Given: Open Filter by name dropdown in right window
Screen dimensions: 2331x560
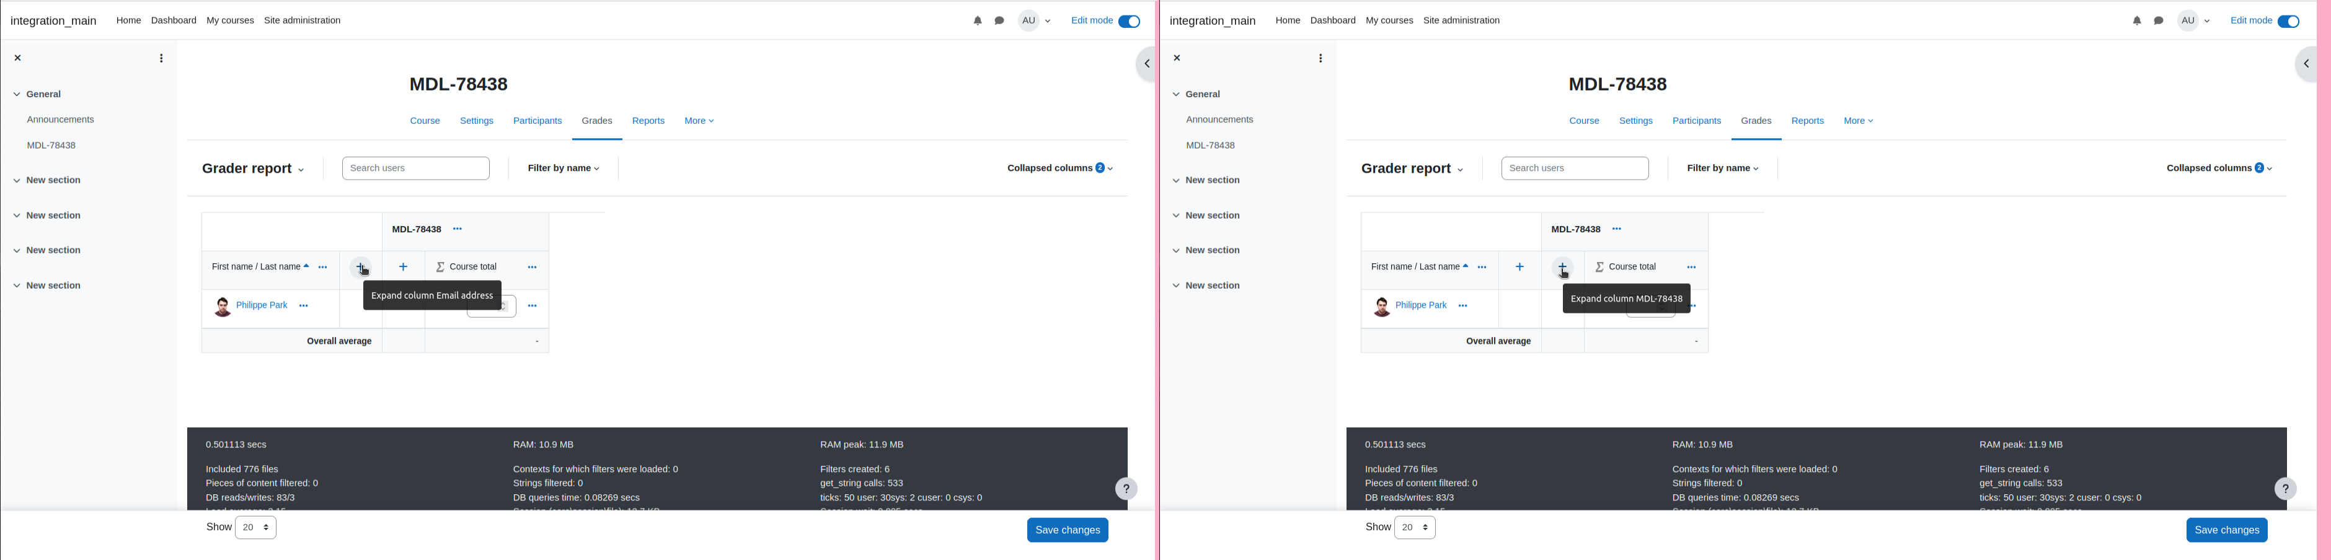Looking at the screenshot, I should [1723, 168].
